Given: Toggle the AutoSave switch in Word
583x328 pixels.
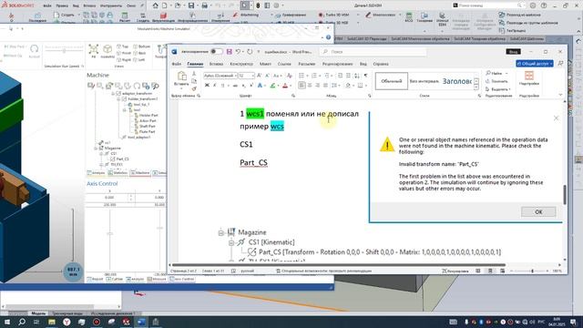Looking at the screenshot, I should coord(216,51).
